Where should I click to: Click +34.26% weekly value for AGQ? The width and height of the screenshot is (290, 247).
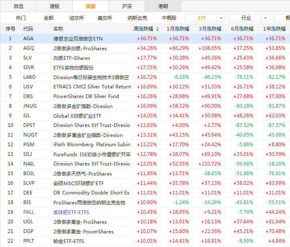[x=147, y=48]
